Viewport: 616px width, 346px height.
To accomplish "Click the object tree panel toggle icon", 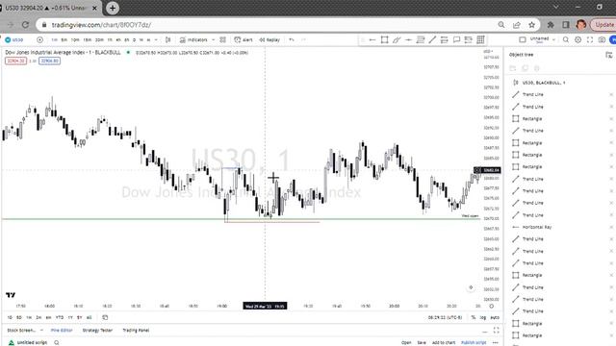I will click(x=609, y=55).
